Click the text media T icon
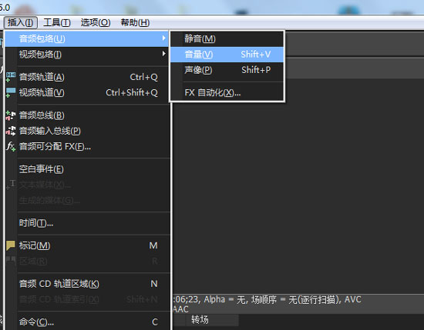Image resolution: width=424 pixels, height=330 pixels. click(11, 185)
